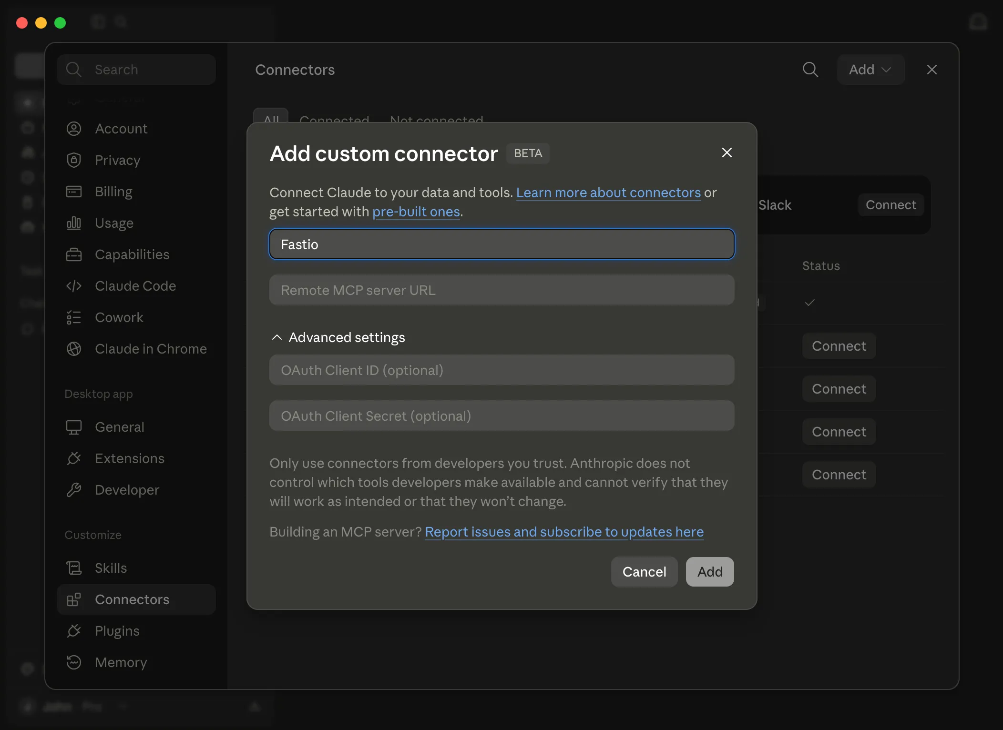Focus the Fastio name field
1003x730 pixels.
click(501, 244)
